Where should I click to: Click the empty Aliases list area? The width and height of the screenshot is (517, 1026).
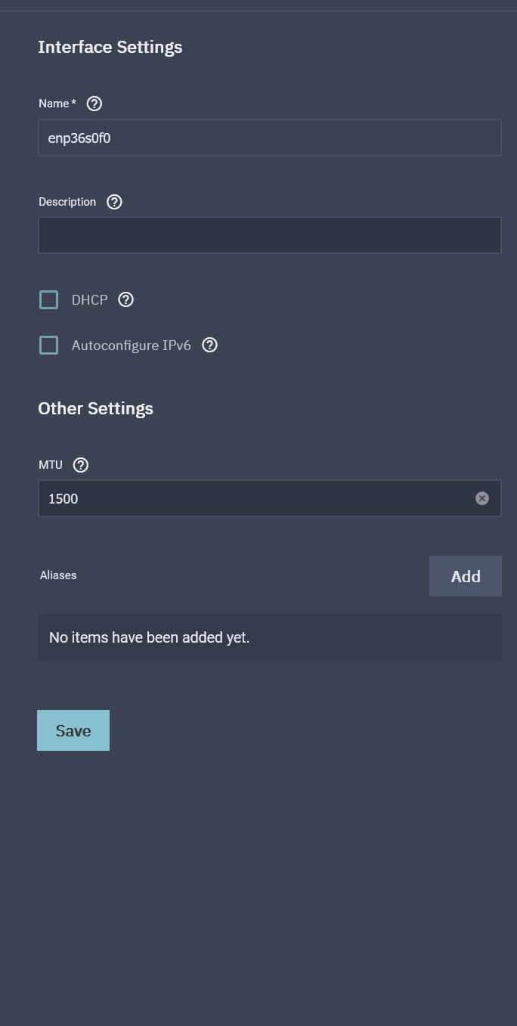[x=269, y=637]
